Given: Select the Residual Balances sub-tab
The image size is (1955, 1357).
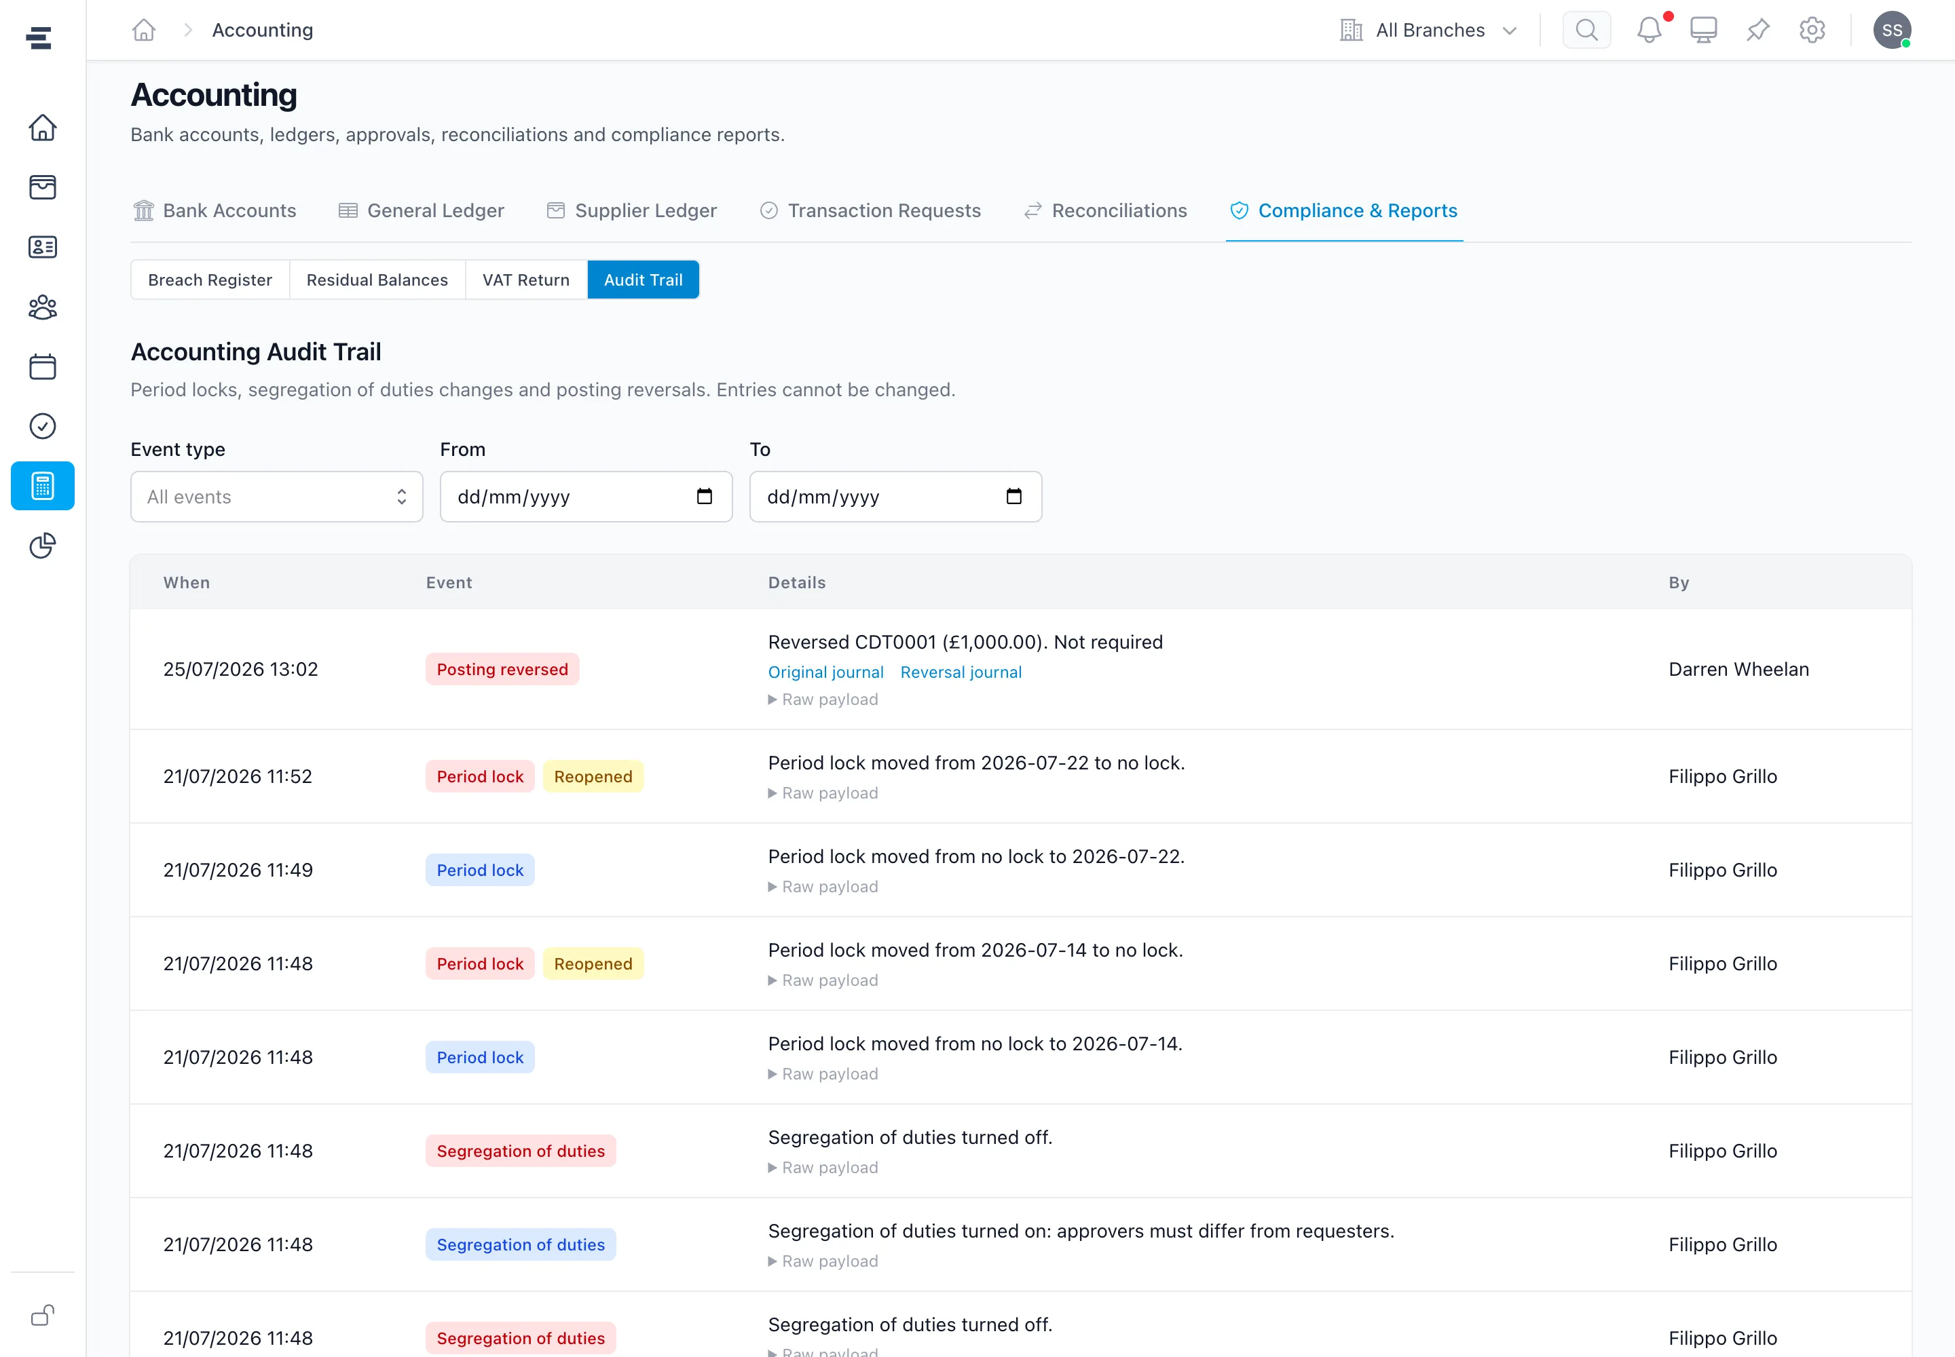Looking at the screenshot, I should [377, 280].
